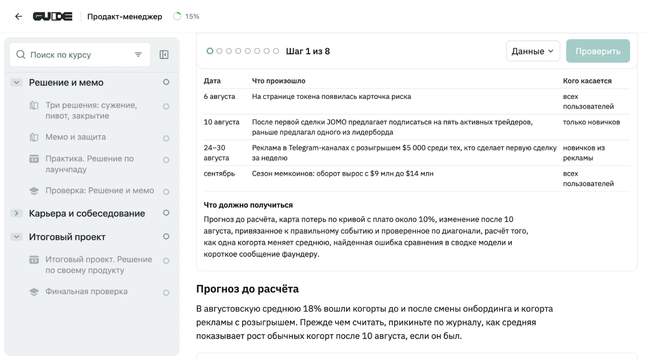
Task: Open lesson 'Мемо и защита'
Action: click(x=76, y=137)
